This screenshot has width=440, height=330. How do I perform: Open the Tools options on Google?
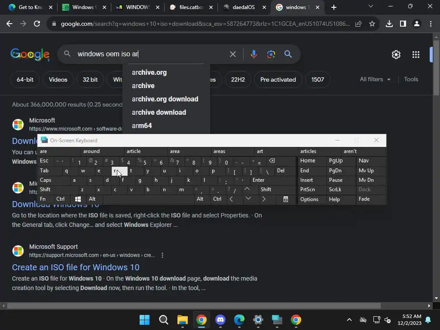point(411,79)
